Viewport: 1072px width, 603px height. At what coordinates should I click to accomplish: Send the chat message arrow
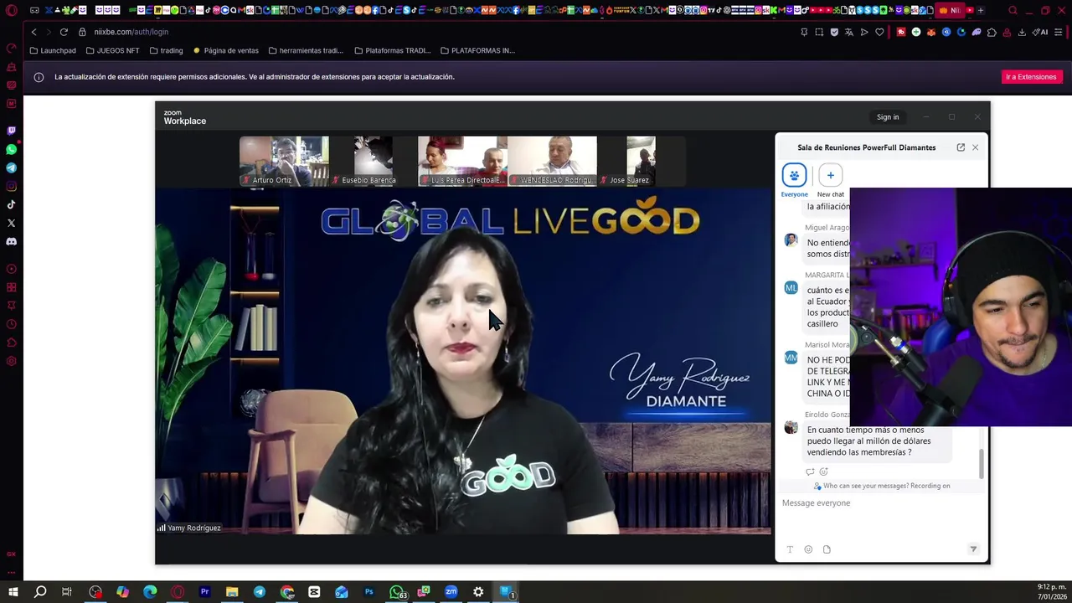(x=973, y=549)
